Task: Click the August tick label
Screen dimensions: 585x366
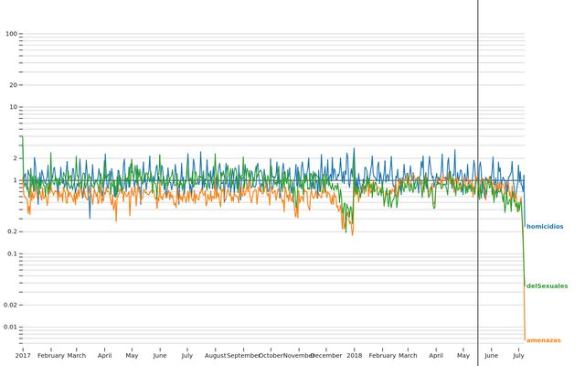Action: pos(216,355)
